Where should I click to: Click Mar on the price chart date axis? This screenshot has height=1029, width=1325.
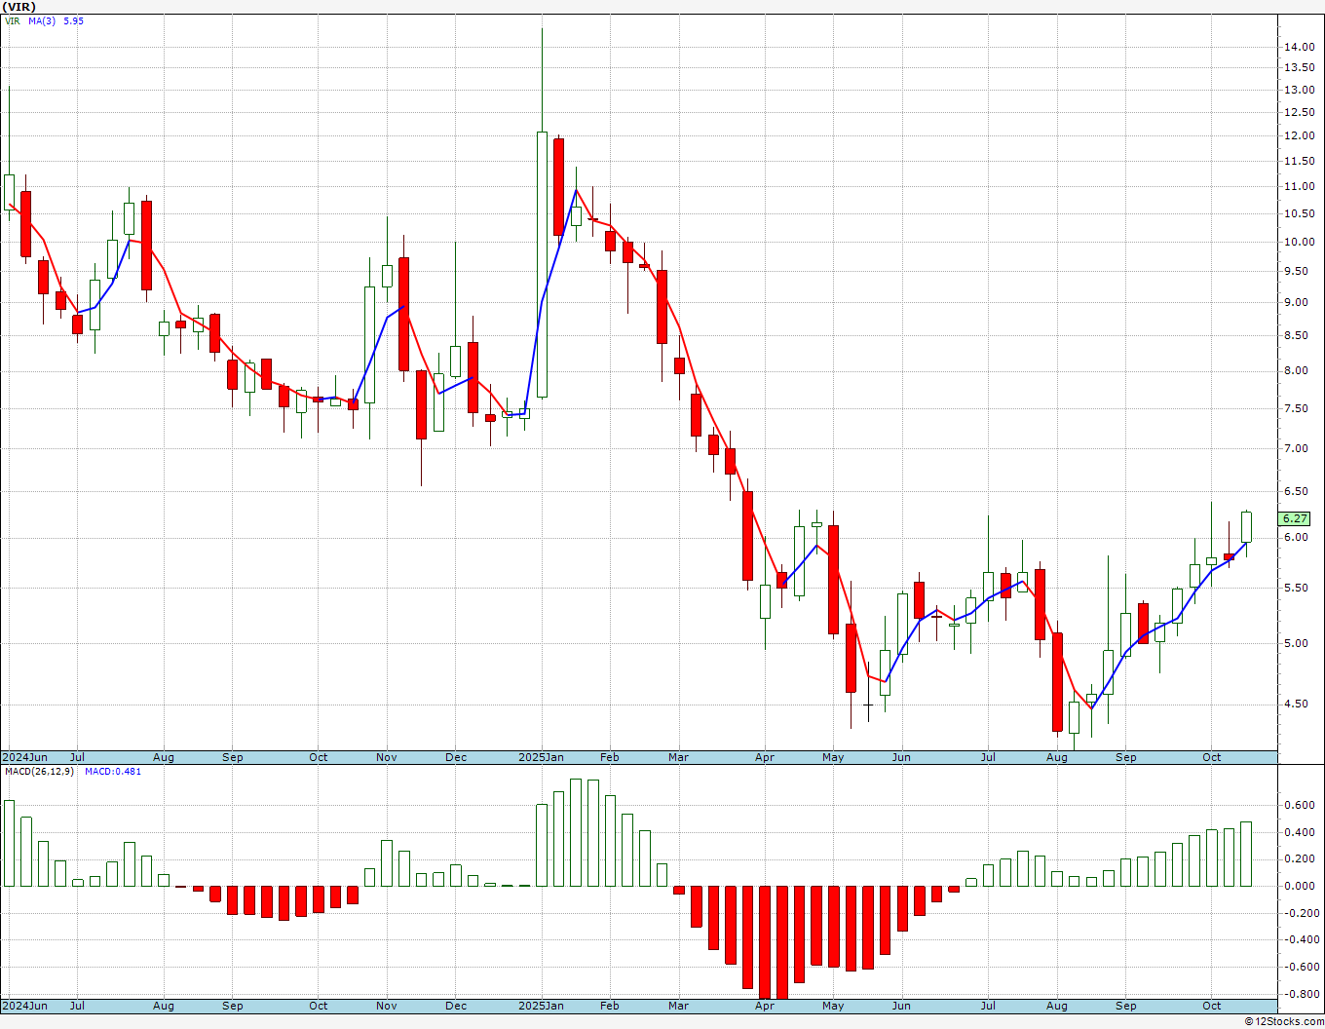(x=678, y=757)
